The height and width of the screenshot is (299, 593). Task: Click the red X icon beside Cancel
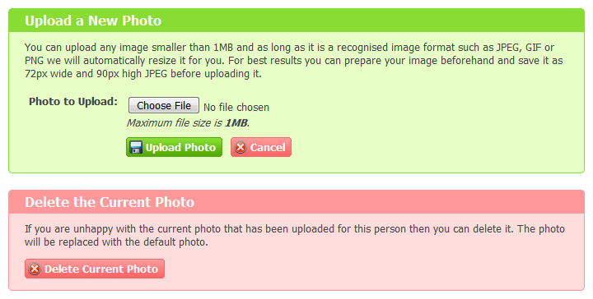click(x=240, y=147)
